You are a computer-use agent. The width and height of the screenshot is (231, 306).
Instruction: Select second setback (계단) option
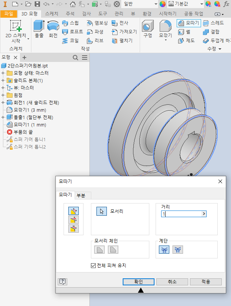tap(178, 250)
